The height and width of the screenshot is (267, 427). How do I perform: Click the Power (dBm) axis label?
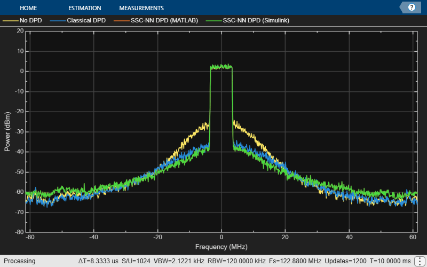pos(7,131)
